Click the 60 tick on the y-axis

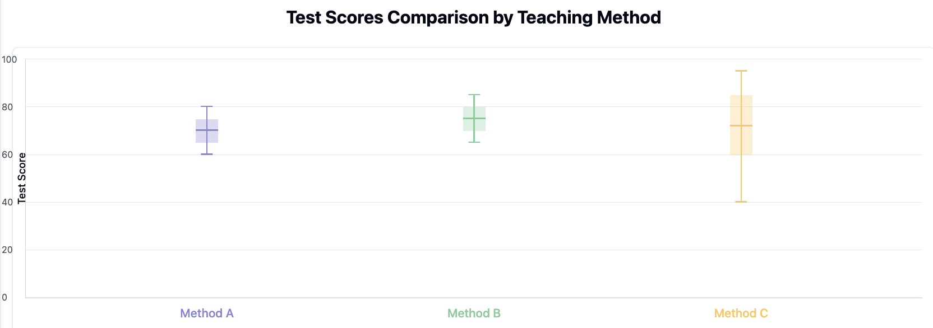tap(7, 154)
